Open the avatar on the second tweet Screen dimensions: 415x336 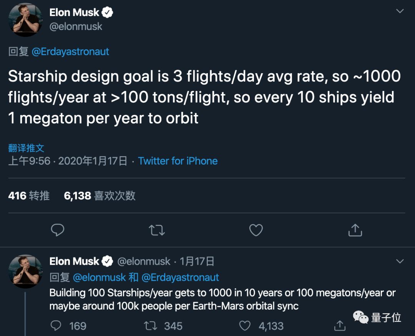pos(25,270)
